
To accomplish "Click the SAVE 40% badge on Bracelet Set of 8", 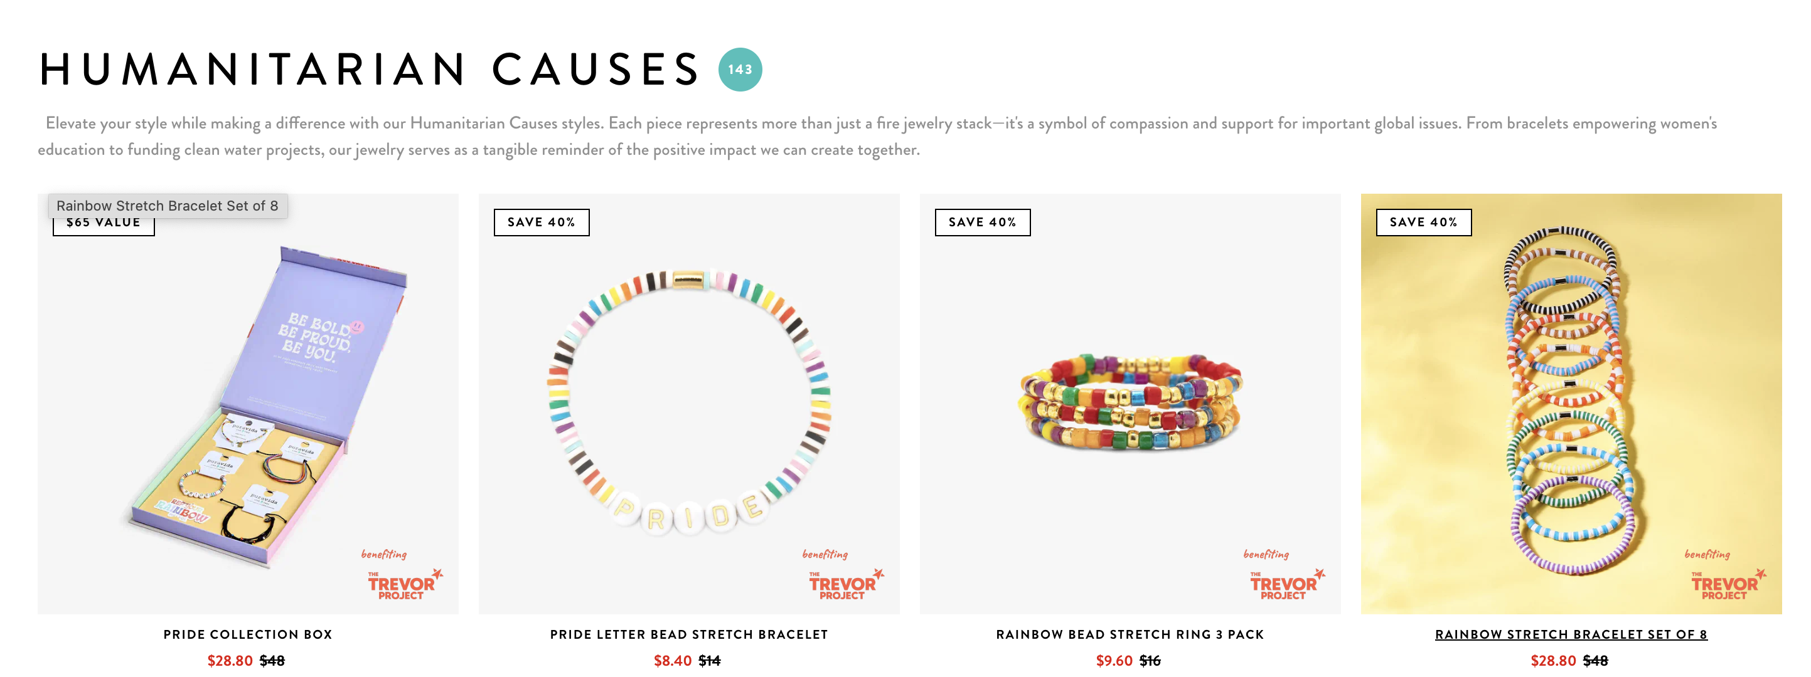I will pyautogui.click(x=1423, y=223).
